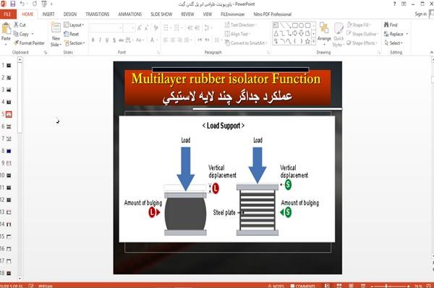
Task: Toggle the Comments pane in status bar
Action: pos(303,286)
